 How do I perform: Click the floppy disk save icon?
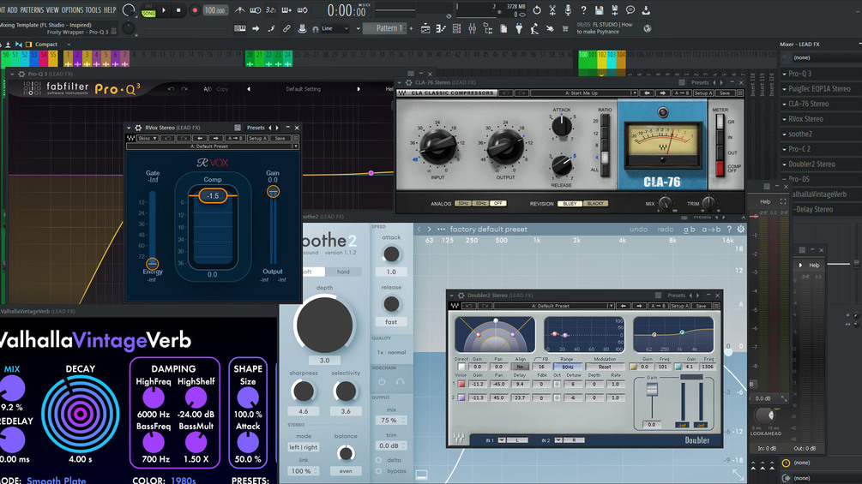(x=599, y=10)
